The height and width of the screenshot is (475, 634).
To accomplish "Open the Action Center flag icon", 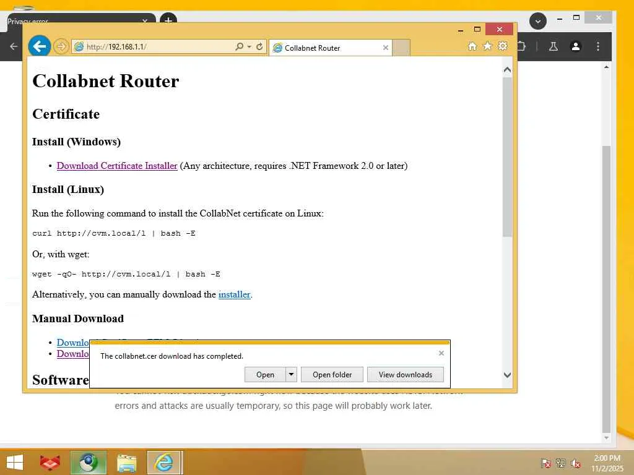I will pyautogui.click(x=545, y=463).
